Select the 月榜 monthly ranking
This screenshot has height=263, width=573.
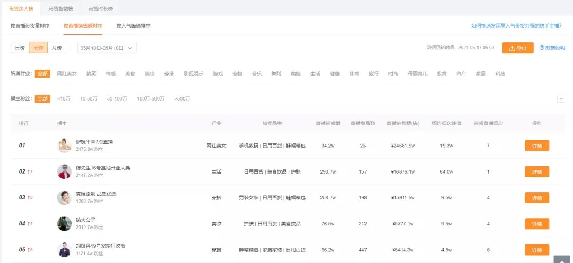coord(57,48)
